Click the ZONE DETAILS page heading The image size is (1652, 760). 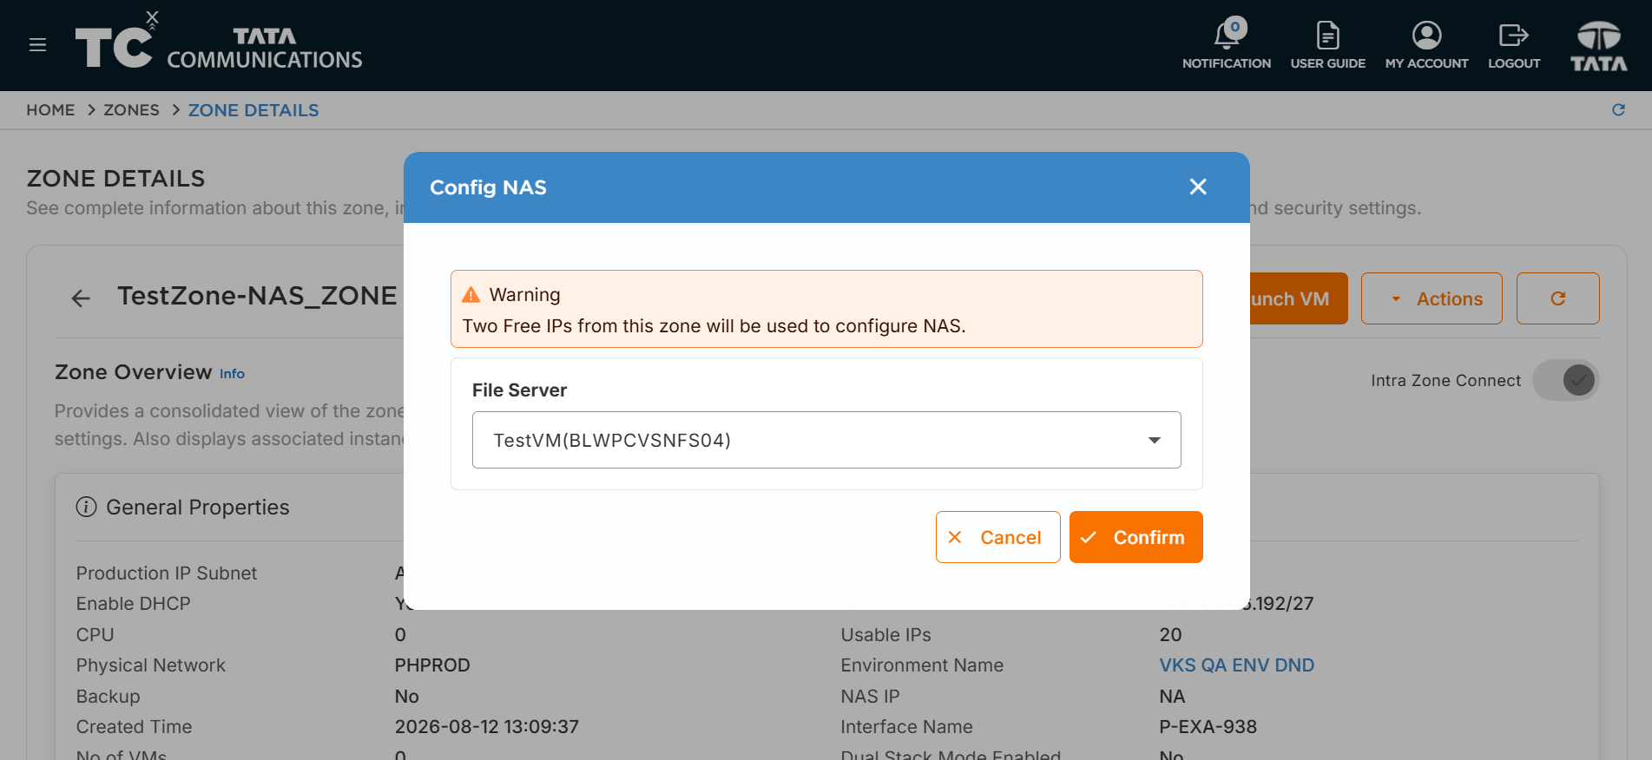coord(115,179)
